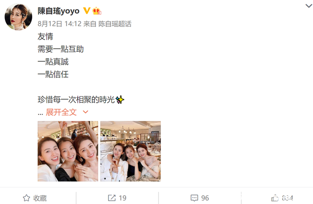This screenshot has width=313, height=204.
Task: Click the username 陳自瑤yoyo link
Action: pos(59,11)
